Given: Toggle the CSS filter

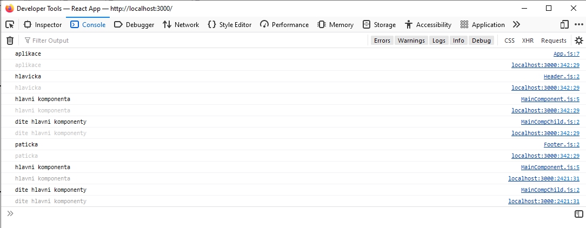Looking at the screenshot, I should pyautogui.click(x=509, y=41).
